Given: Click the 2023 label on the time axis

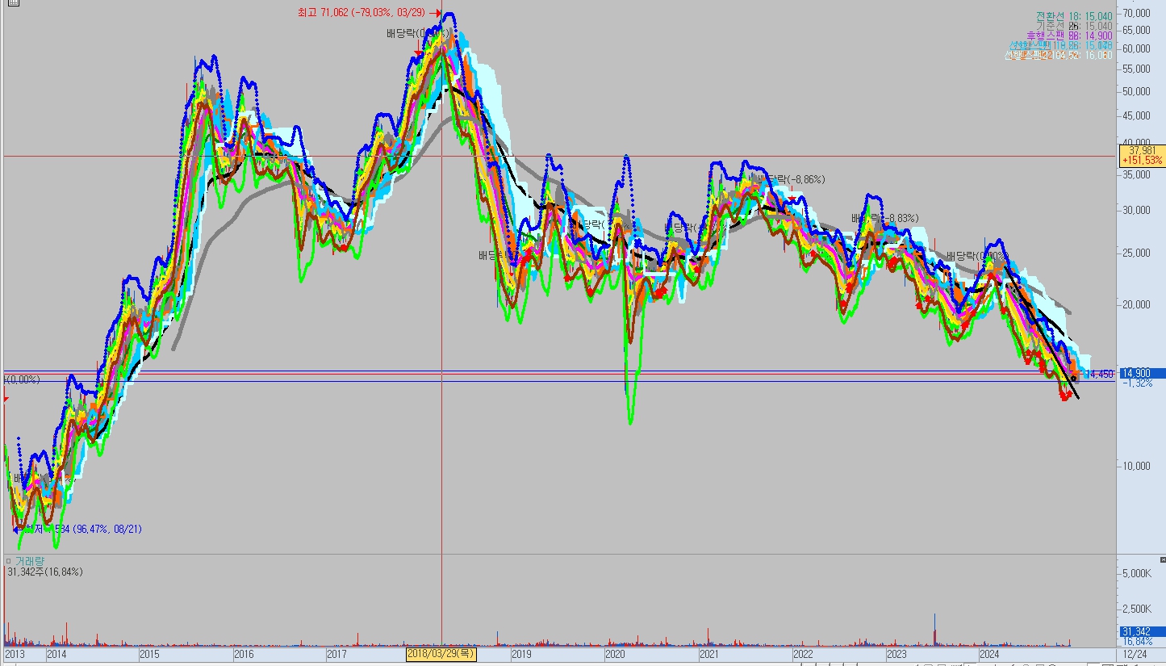Looking at the screenshot, I should [896, 653].
